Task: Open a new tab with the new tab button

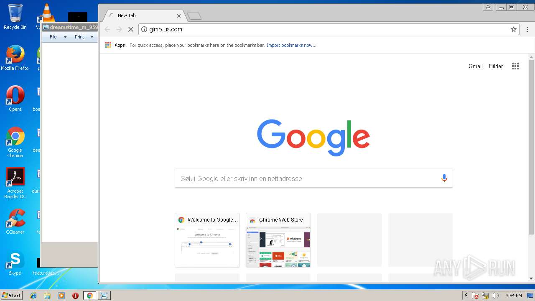Action: coord(194,16)
